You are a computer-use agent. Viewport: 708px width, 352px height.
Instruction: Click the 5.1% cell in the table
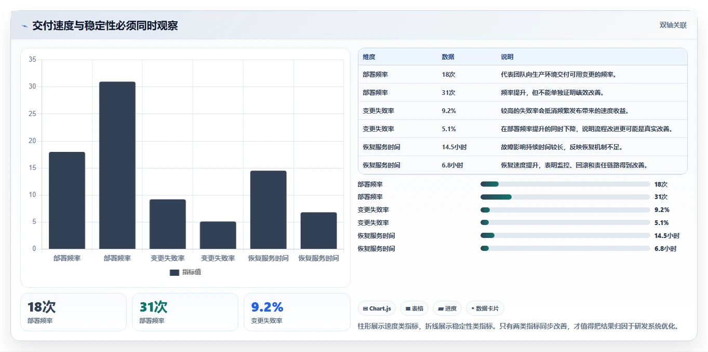(449, 129)
